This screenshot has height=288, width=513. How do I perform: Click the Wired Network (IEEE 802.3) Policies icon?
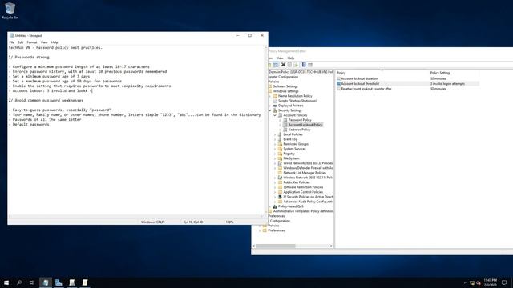(x=280, y=163)
